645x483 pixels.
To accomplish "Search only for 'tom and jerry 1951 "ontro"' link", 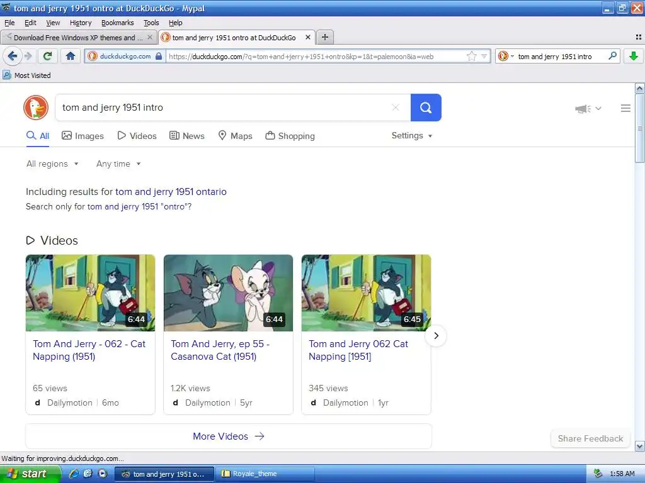I will 138,206.
